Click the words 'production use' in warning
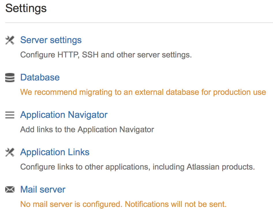The height and width of the screenshot is (215, 273). pyautogui.click(x=240, y=92)
